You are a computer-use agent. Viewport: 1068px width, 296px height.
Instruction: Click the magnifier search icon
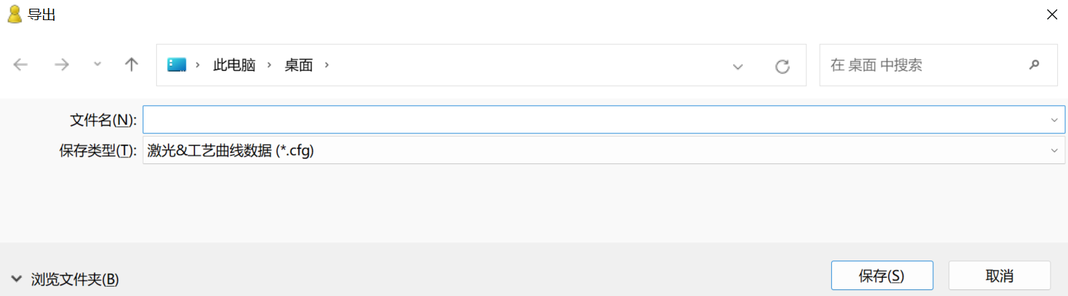tap(1034, 65)
